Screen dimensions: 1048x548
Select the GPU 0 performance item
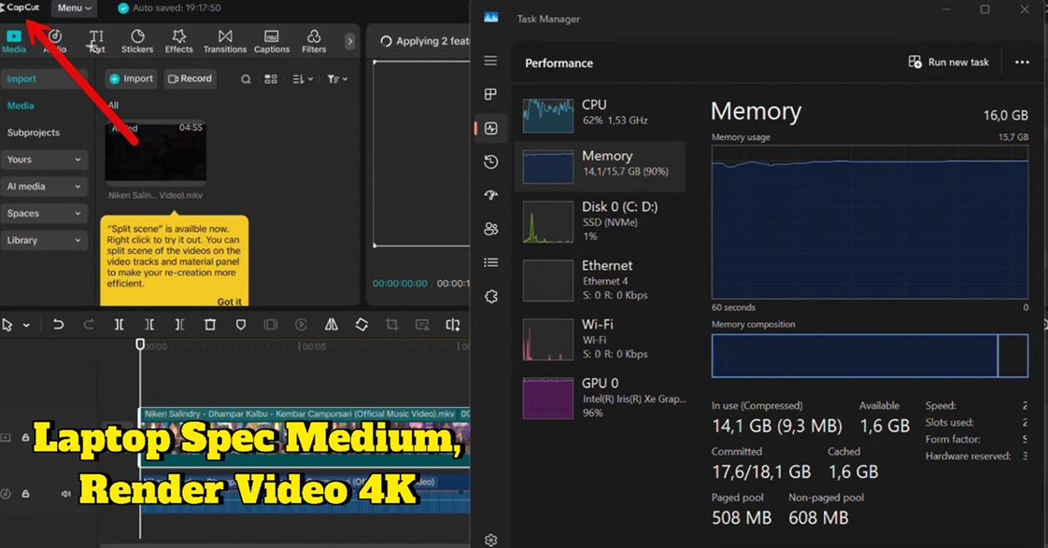601,398
